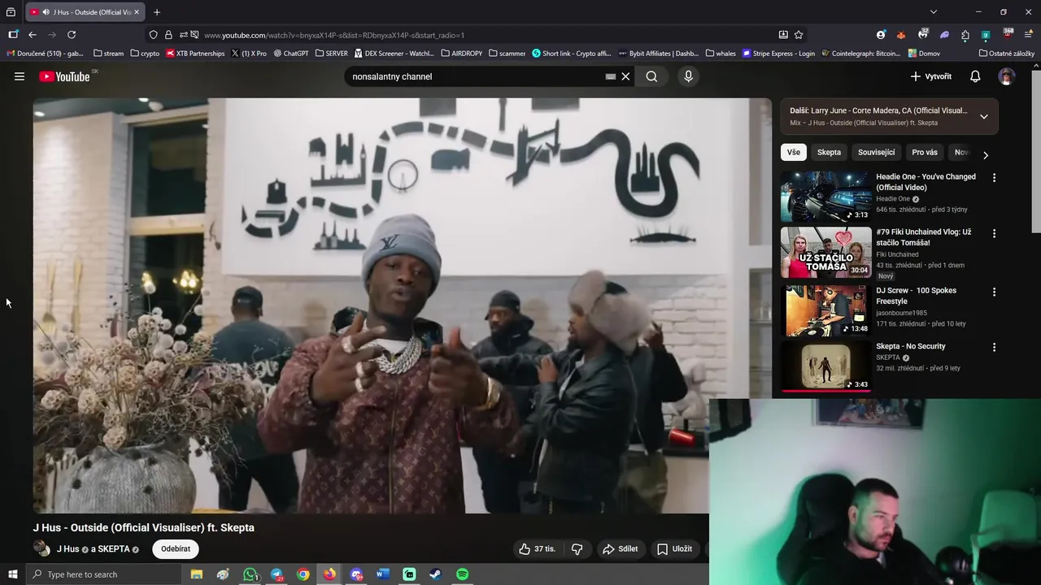Screen dimensions: 1041x585
Task: Expand the mix playlist panel chevron
Action: click(x=984, y=116)
